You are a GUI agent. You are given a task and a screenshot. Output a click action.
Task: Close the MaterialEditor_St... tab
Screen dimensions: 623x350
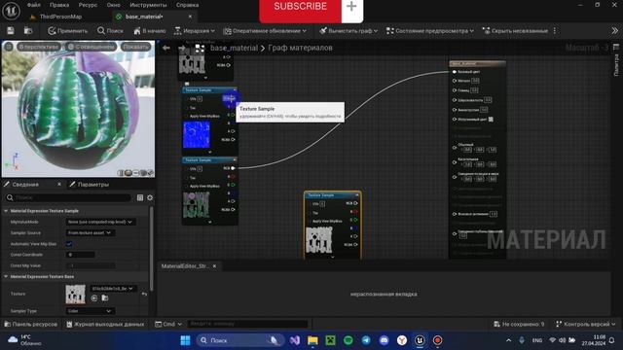[x=214, y=266]
